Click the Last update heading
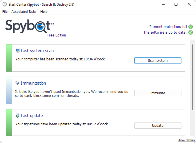Screen dimensions: 196x143 32,116
